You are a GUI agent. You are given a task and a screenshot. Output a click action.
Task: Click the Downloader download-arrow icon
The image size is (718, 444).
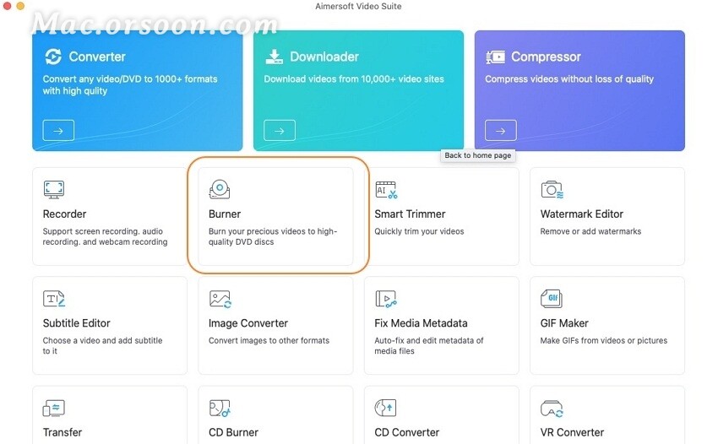pyautogui.click(x=274, y=57)
